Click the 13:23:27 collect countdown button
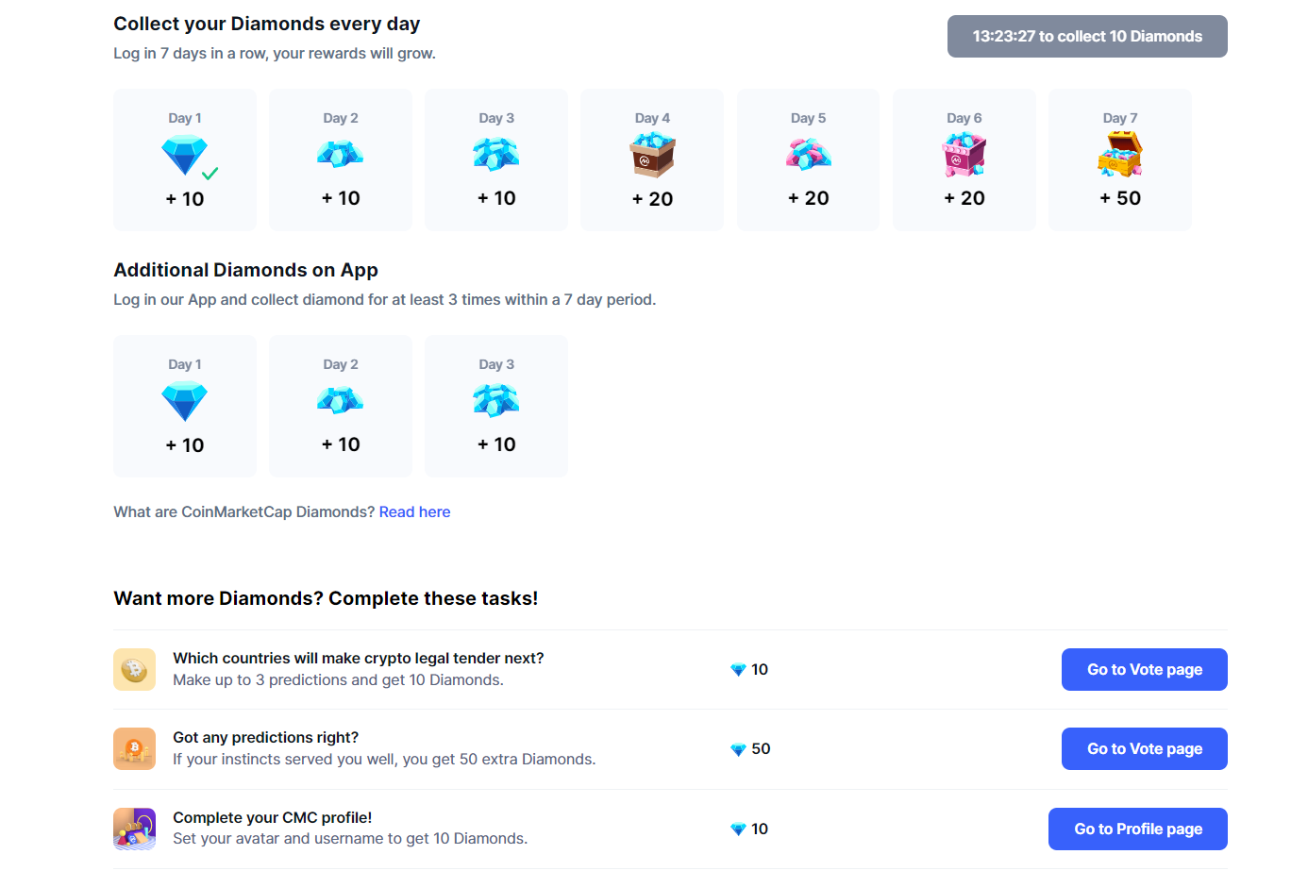 [x=1086, y=36]
